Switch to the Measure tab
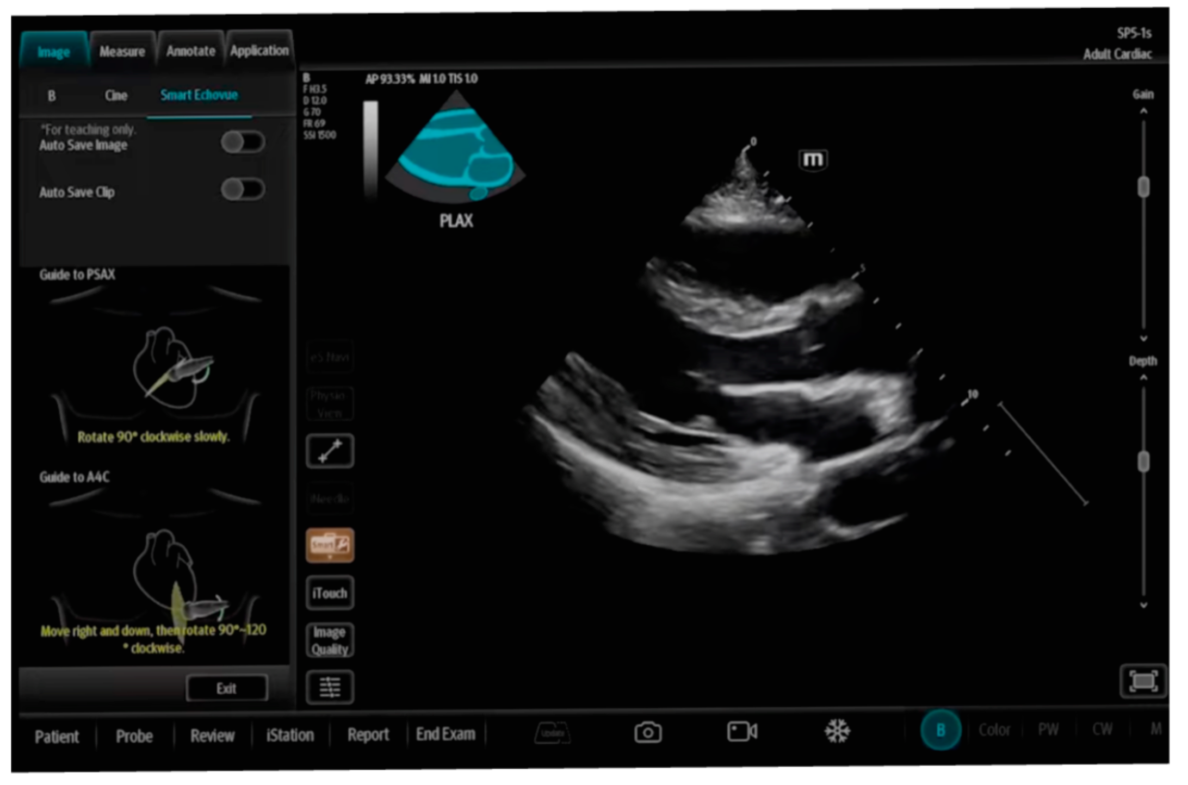The width and height of the screenshot is (1188, 785). pos(122,52)
